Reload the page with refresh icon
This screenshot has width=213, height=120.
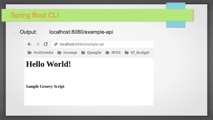click(x=46, y=44)
